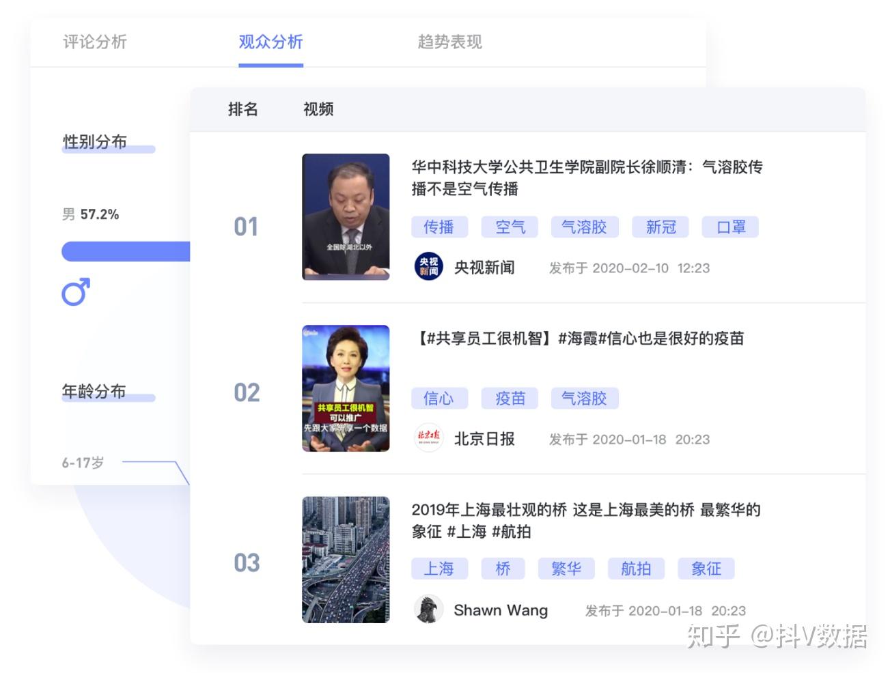Open video title 2019年上海最壮观的桥
This screenshot has width=890, height=673.
(586, 520)
